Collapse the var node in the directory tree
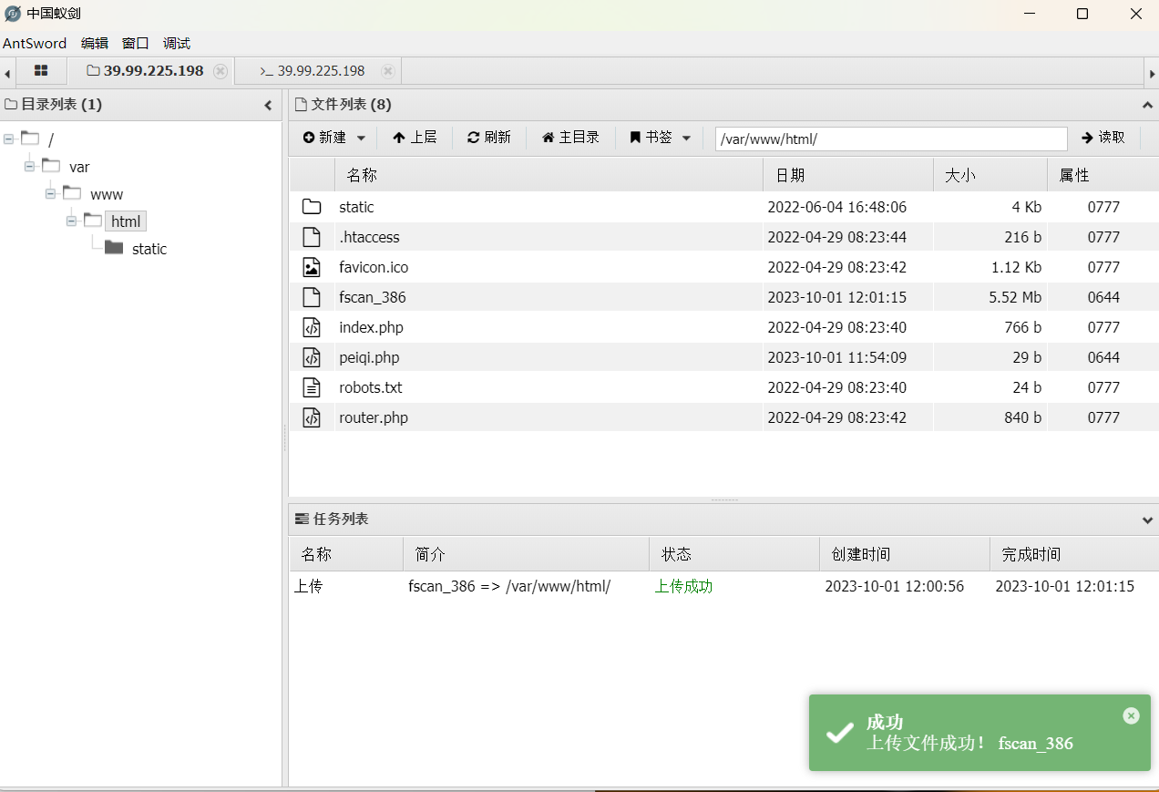 point(29,166)
